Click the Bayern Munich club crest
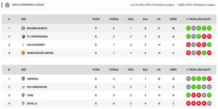The width and height of the screenshot is (218, 109). click(x=23, y=28)
